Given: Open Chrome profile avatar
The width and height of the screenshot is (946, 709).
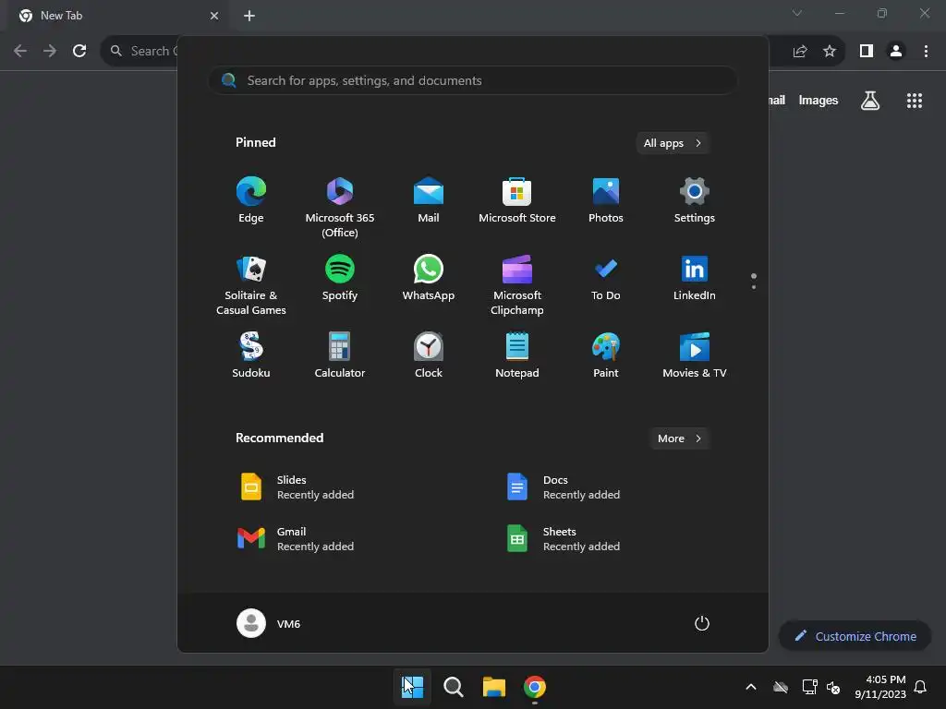Looking at the screenshot, I should 896,51.
